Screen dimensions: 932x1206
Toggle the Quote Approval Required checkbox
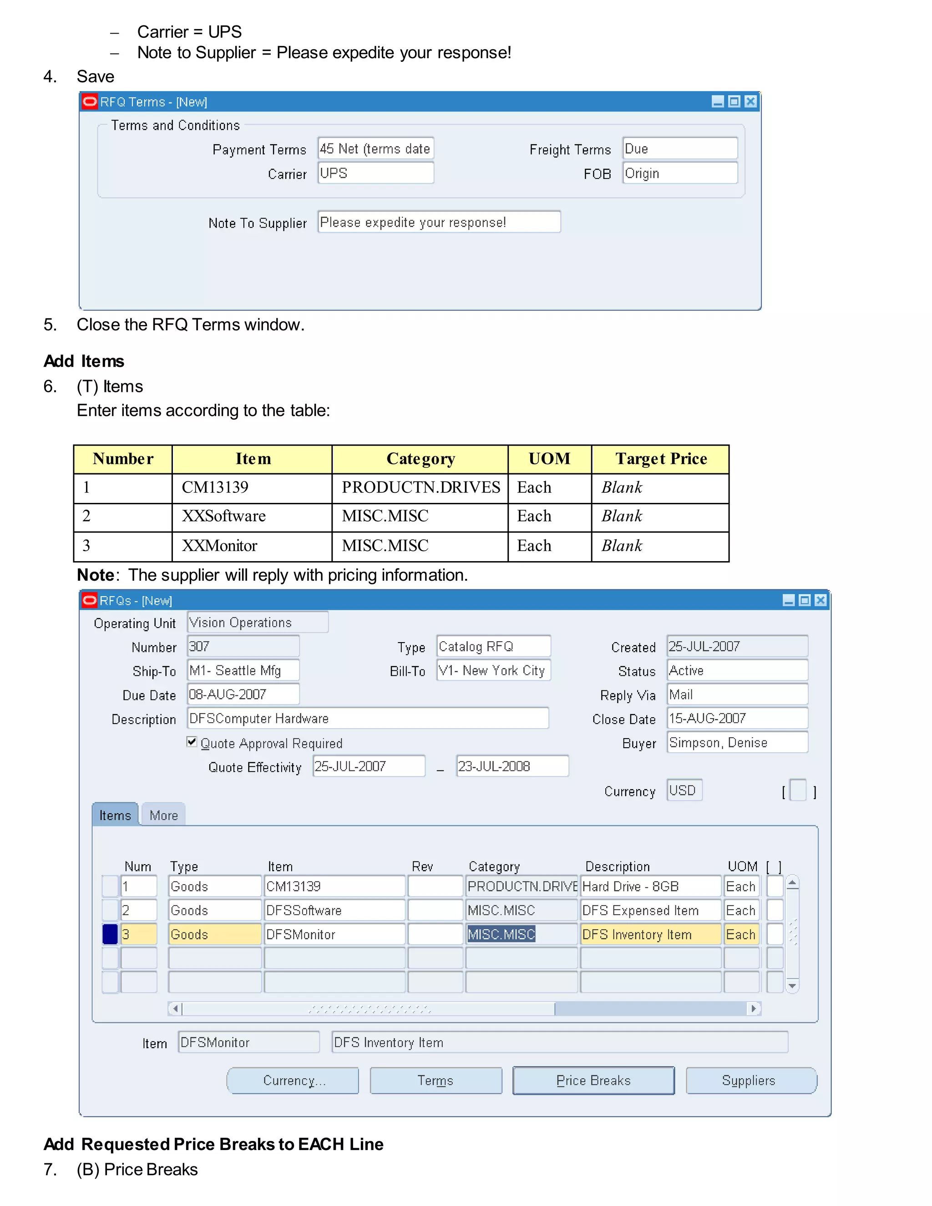[x=192, y=742]
